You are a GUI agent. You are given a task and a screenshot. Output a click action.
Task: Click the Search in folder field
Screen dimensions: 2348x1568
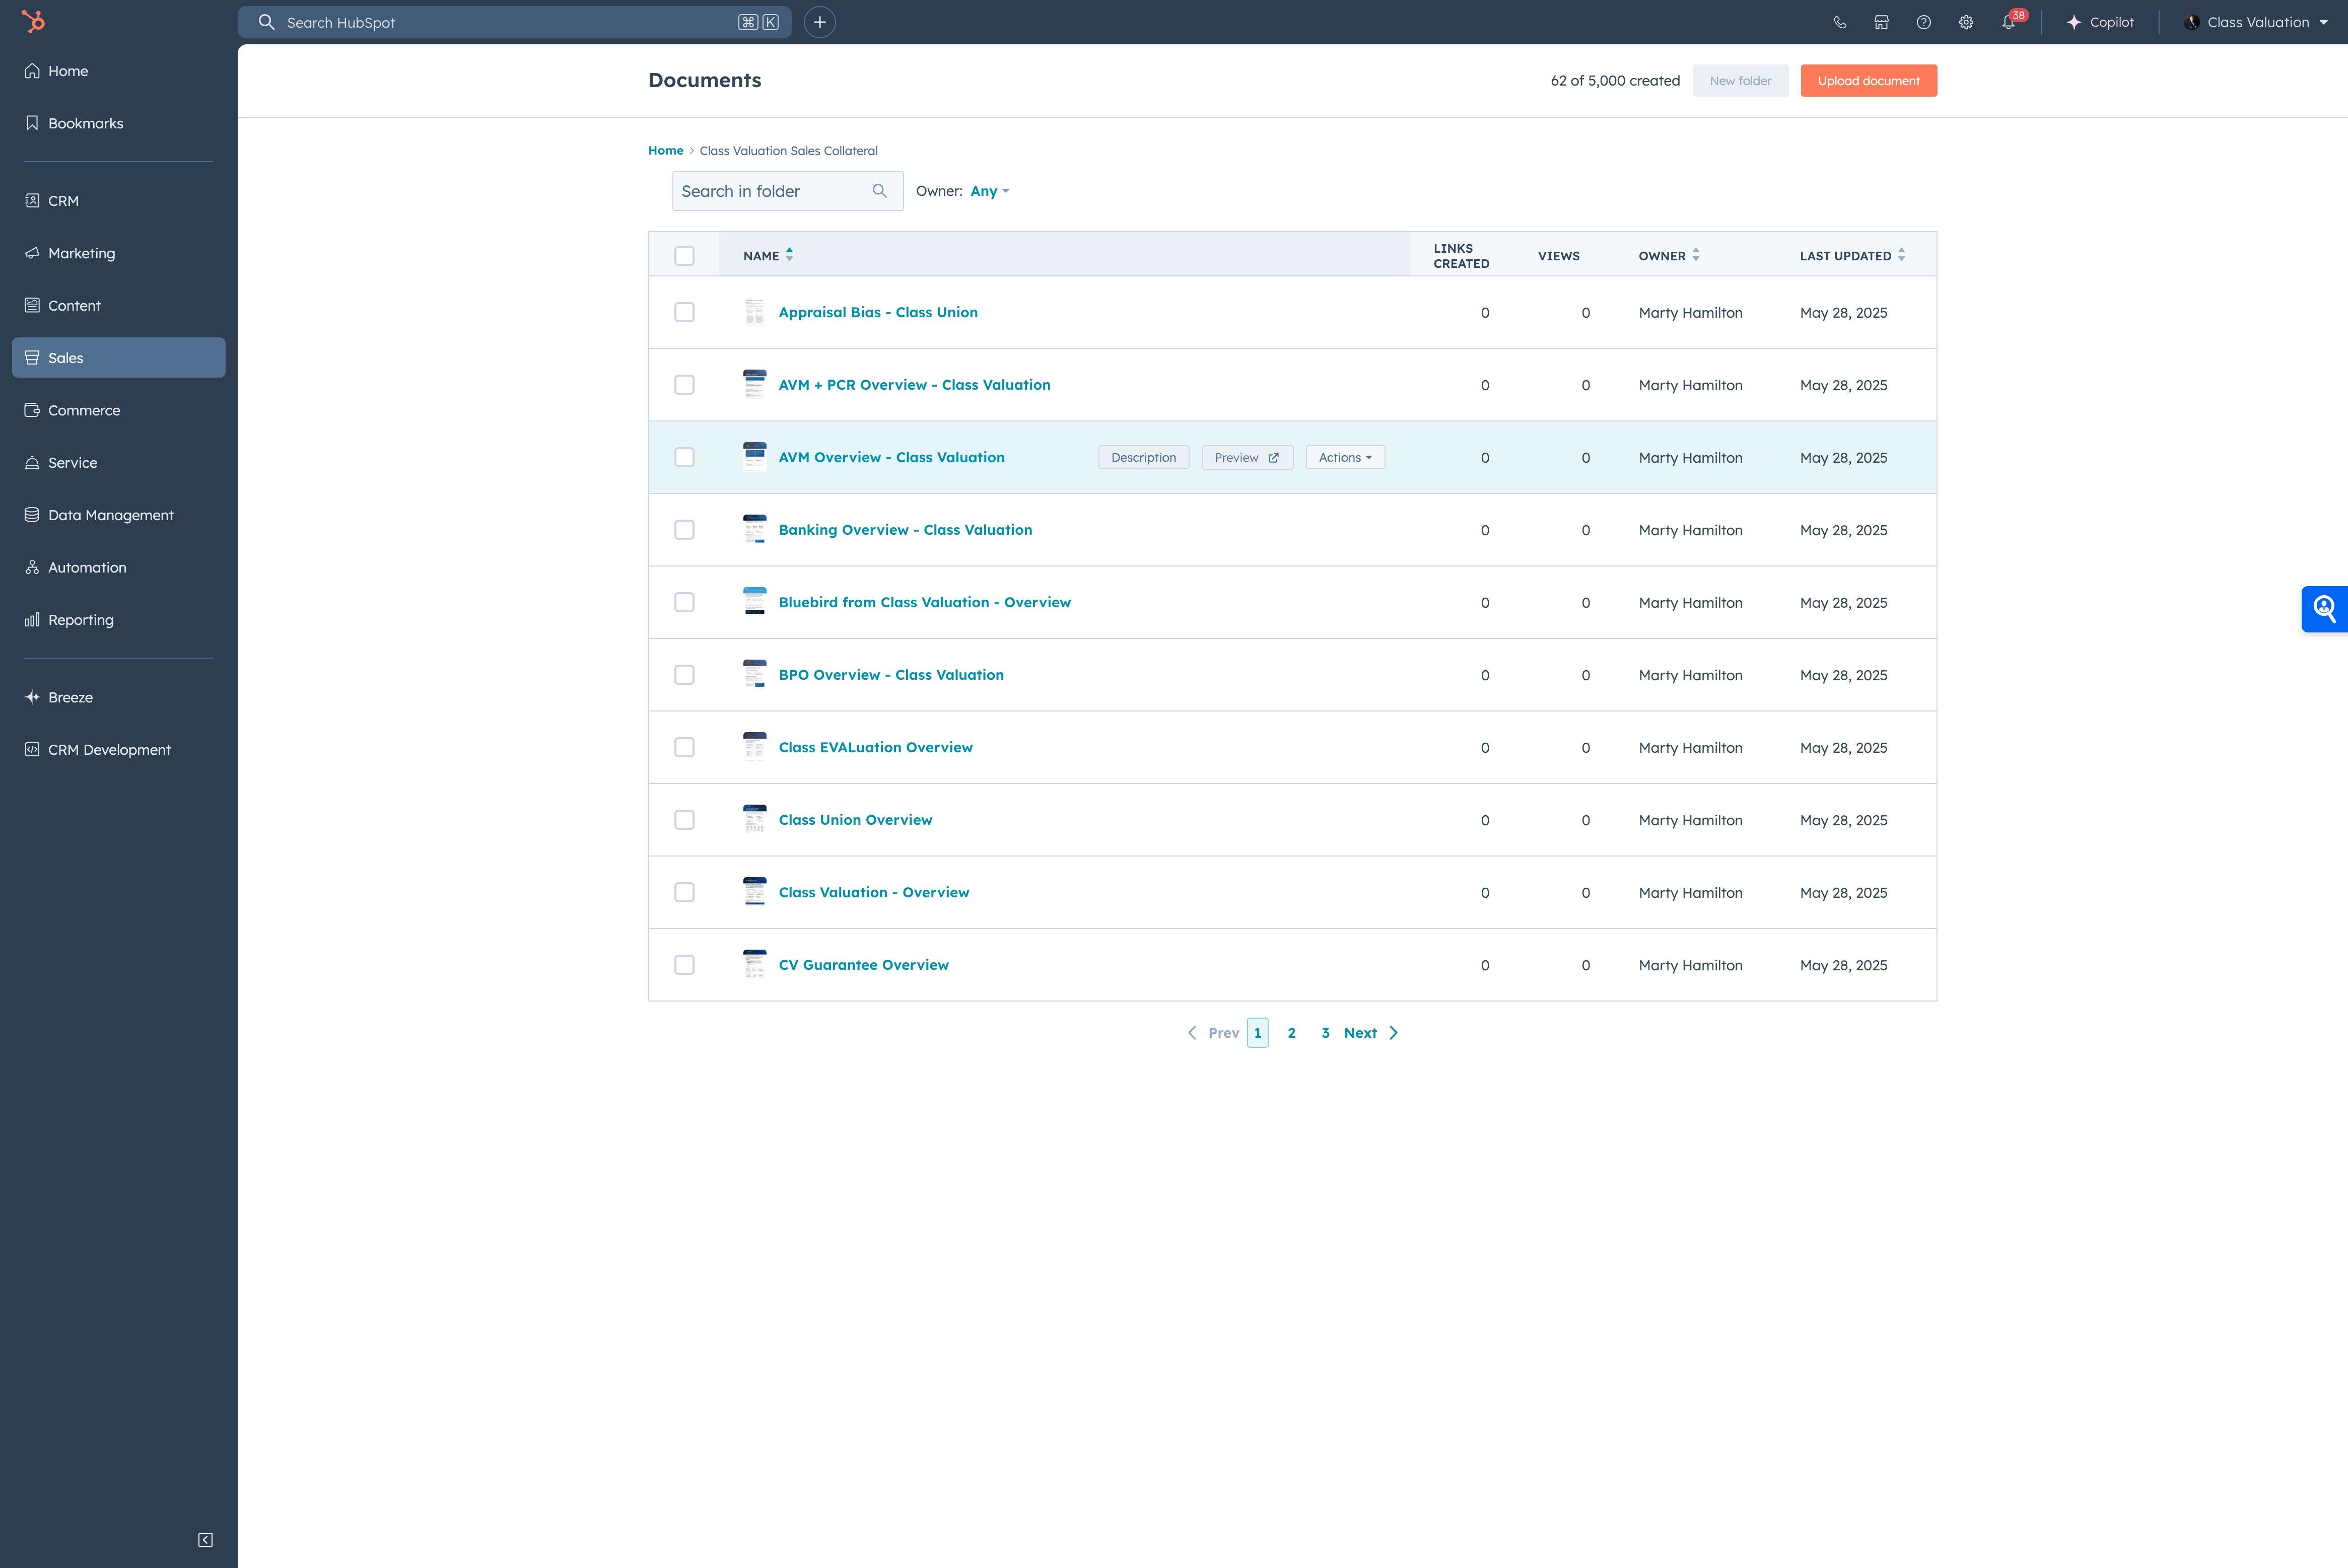pyautogui.click(x=770, y=191)
